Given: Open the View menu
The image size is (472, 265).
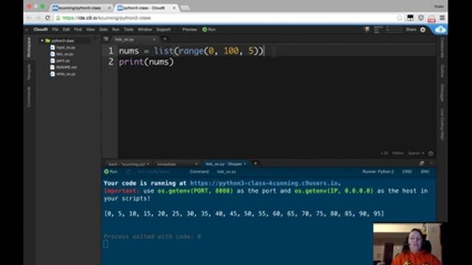Looking at the screenshot, I should click(x=90, y=29).
